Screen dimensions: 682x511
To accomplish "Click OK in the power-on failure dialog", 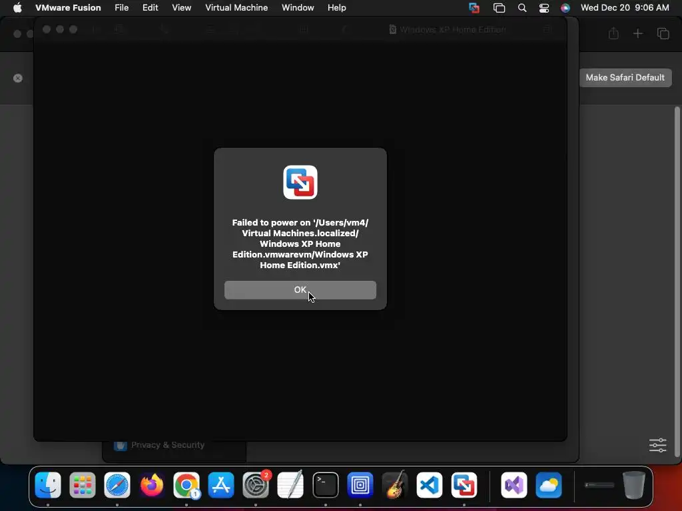I will [300, 290].
